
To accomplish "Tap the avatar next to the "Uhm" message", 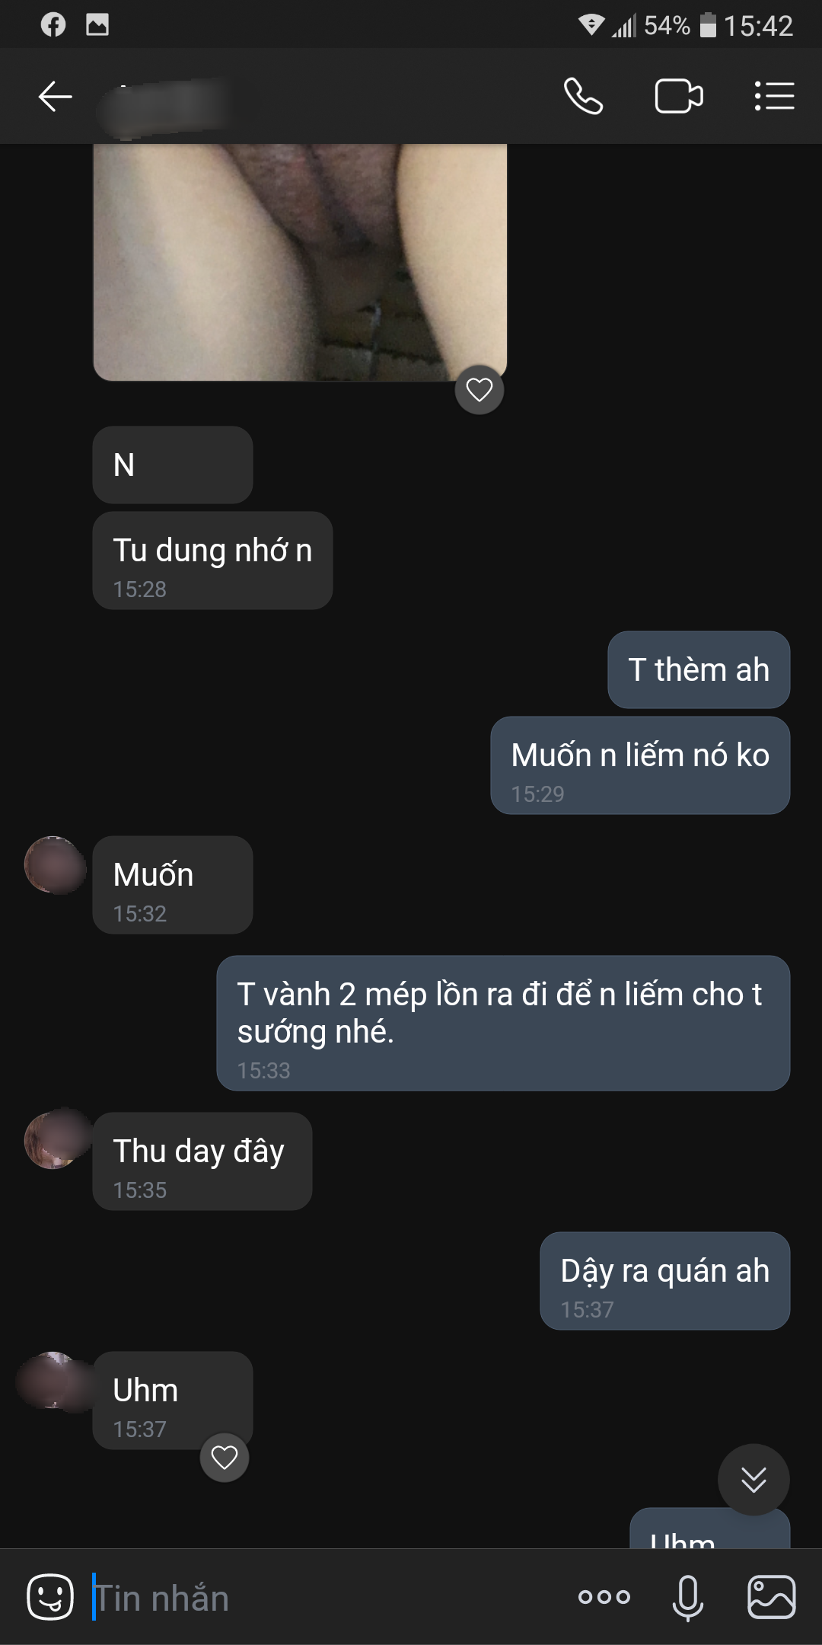I will pyautogui.click(x=53, y=1381).
